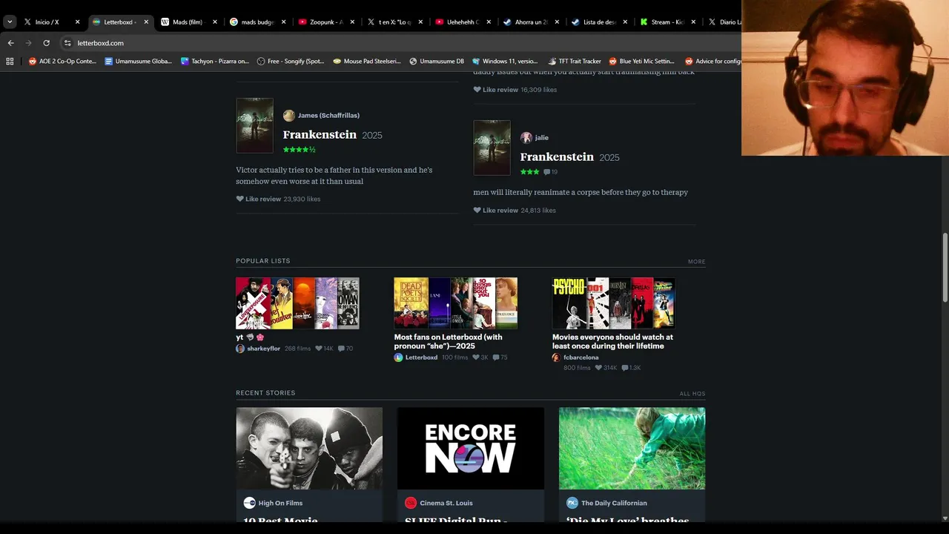Open Cinema St. Louis publisher link
Viewport: 949px width, 534px height.
point(446,503)
